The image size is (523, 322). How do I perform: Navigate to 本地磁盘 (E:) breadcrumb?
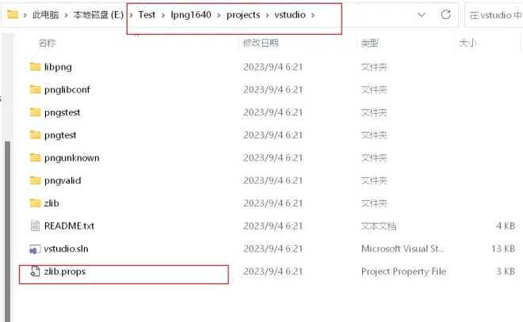tap(98, 15)
